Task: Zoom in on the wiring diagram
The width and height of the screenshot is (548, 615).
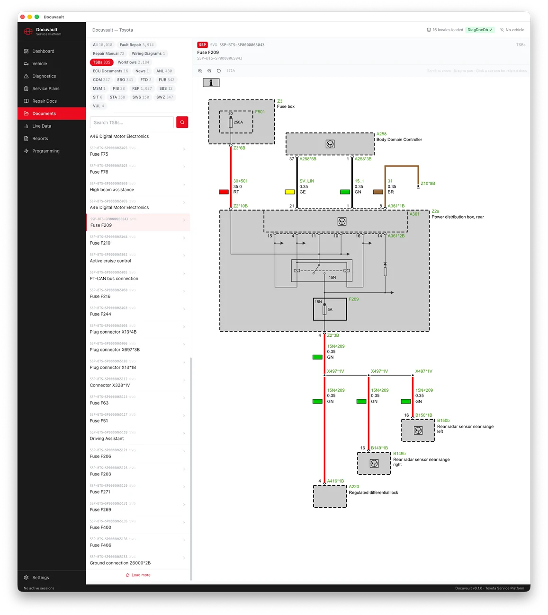Action: coord(200,71)
